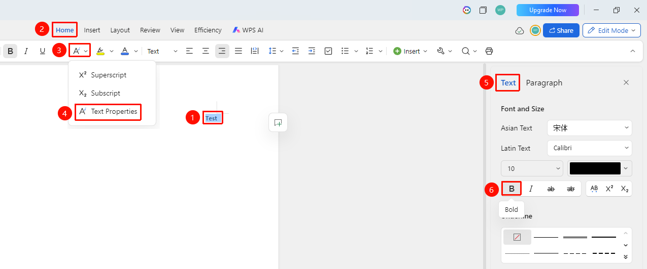647x269 pixels.
Task: Collapse the toolbar with the chevron
Action: [632, 51]
